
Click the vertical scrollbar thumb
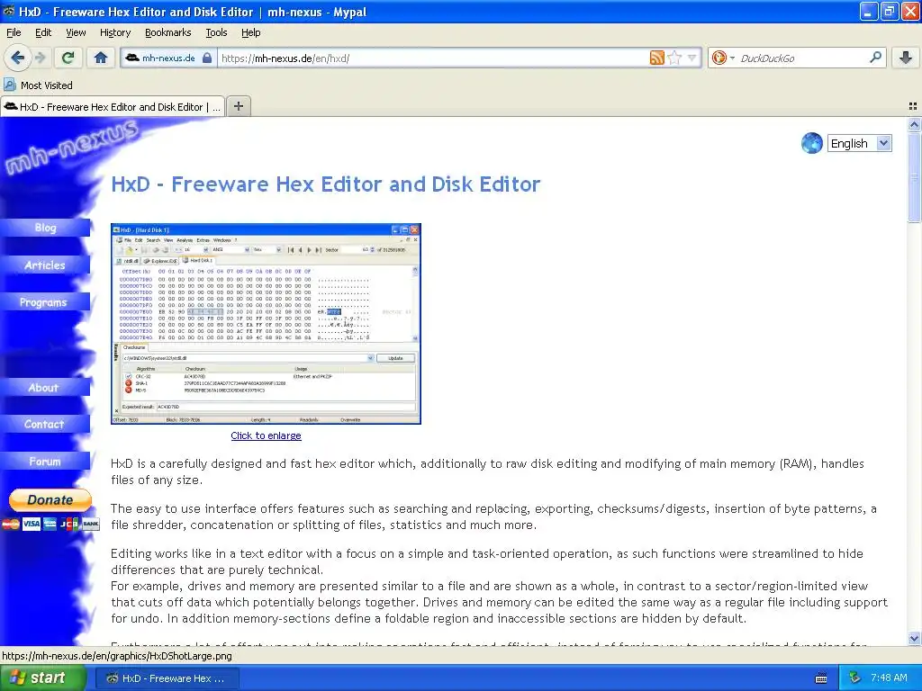pyautogui.click(x=914, y=177)
